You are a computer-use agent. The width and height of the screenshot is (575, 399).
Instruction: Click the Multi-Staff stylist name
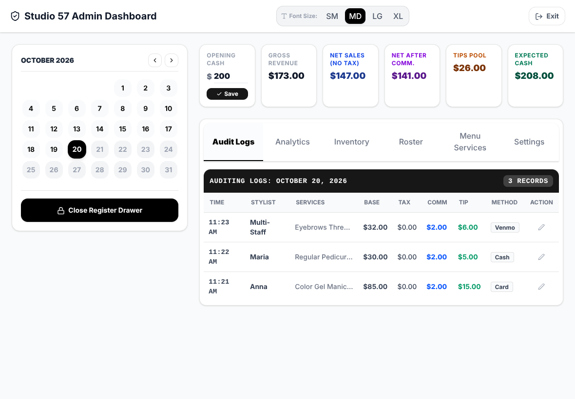pos(260,227)
